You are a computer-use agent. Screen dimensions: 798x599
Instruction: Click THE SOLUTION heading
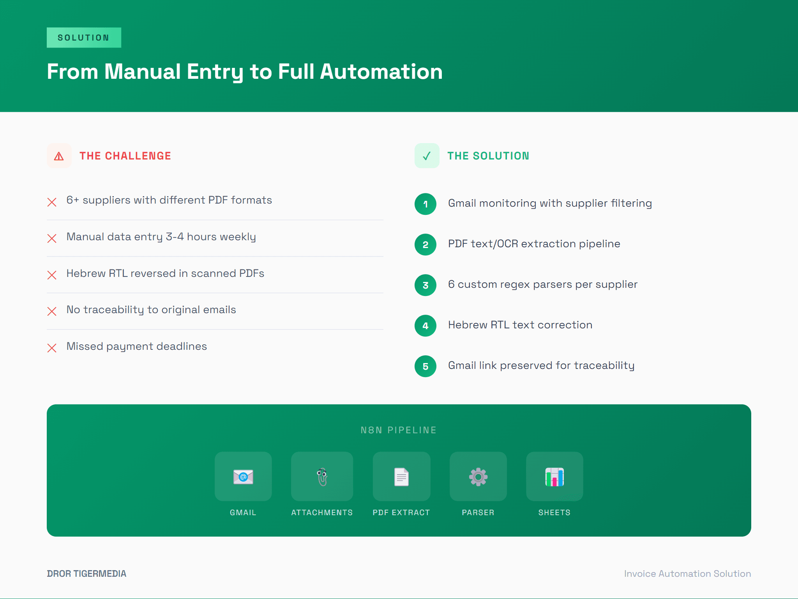click(488, 156)
